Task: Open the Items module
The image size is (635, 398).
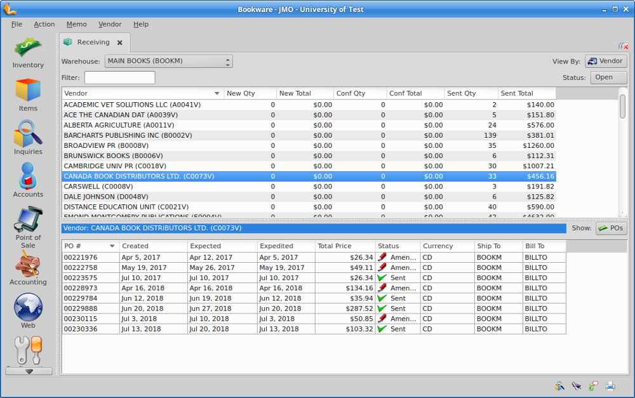Action: tap(28, 95)
